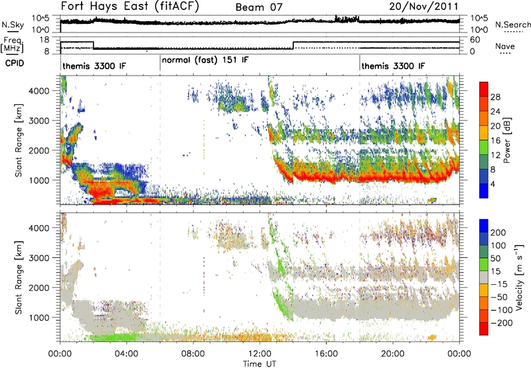Click the "Velocity [m s-1]" colorbar title

point(519,276)
